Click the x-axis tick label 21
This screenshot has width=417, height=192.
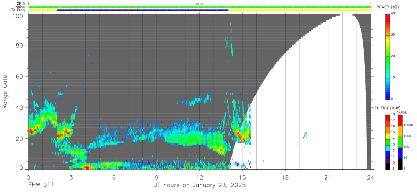[328, 177]
